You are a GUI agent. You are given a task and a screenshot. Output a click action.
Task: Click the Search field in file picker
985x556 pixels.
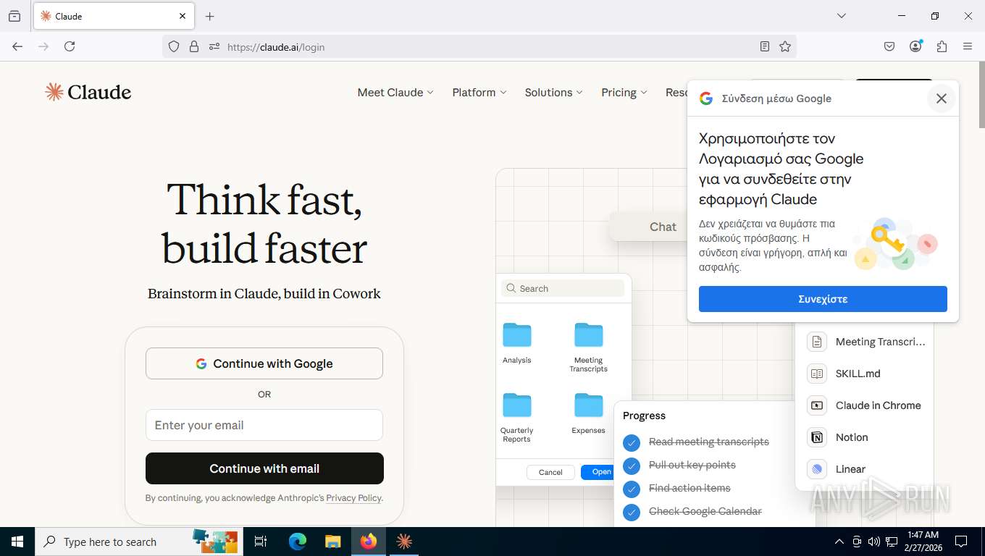pyautogui.click(x=563, y=288)
